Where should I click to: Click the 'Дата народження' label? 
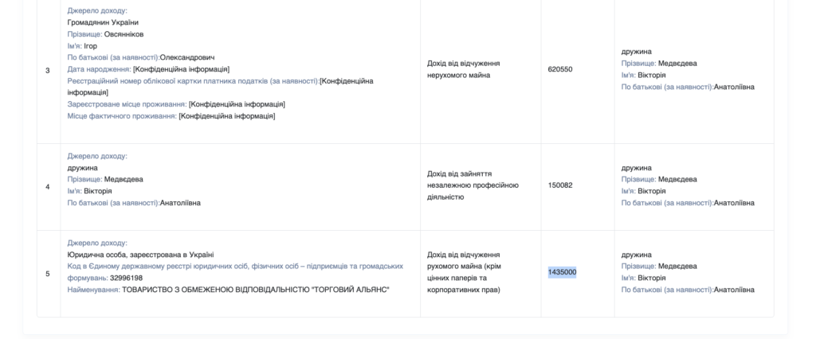click(x=99, y=69)
